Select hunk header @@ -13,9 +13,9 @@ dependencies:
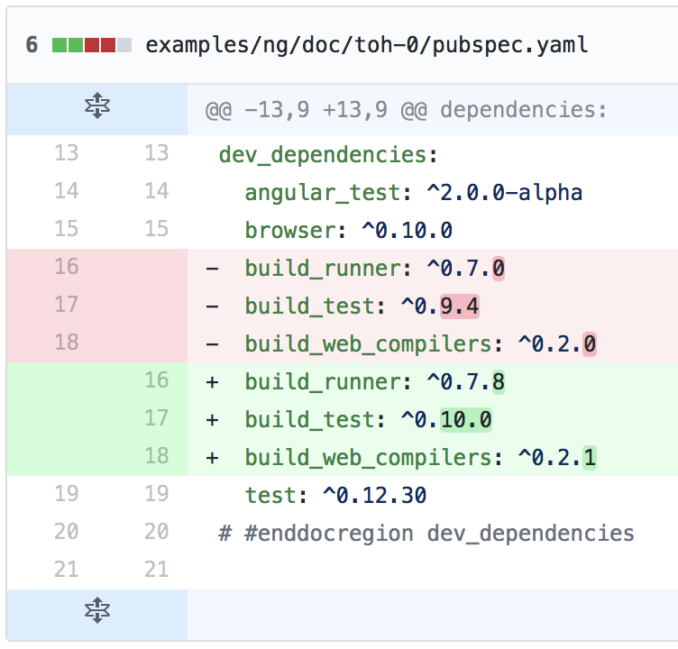 pyautogui.click(x=406, y=110)
